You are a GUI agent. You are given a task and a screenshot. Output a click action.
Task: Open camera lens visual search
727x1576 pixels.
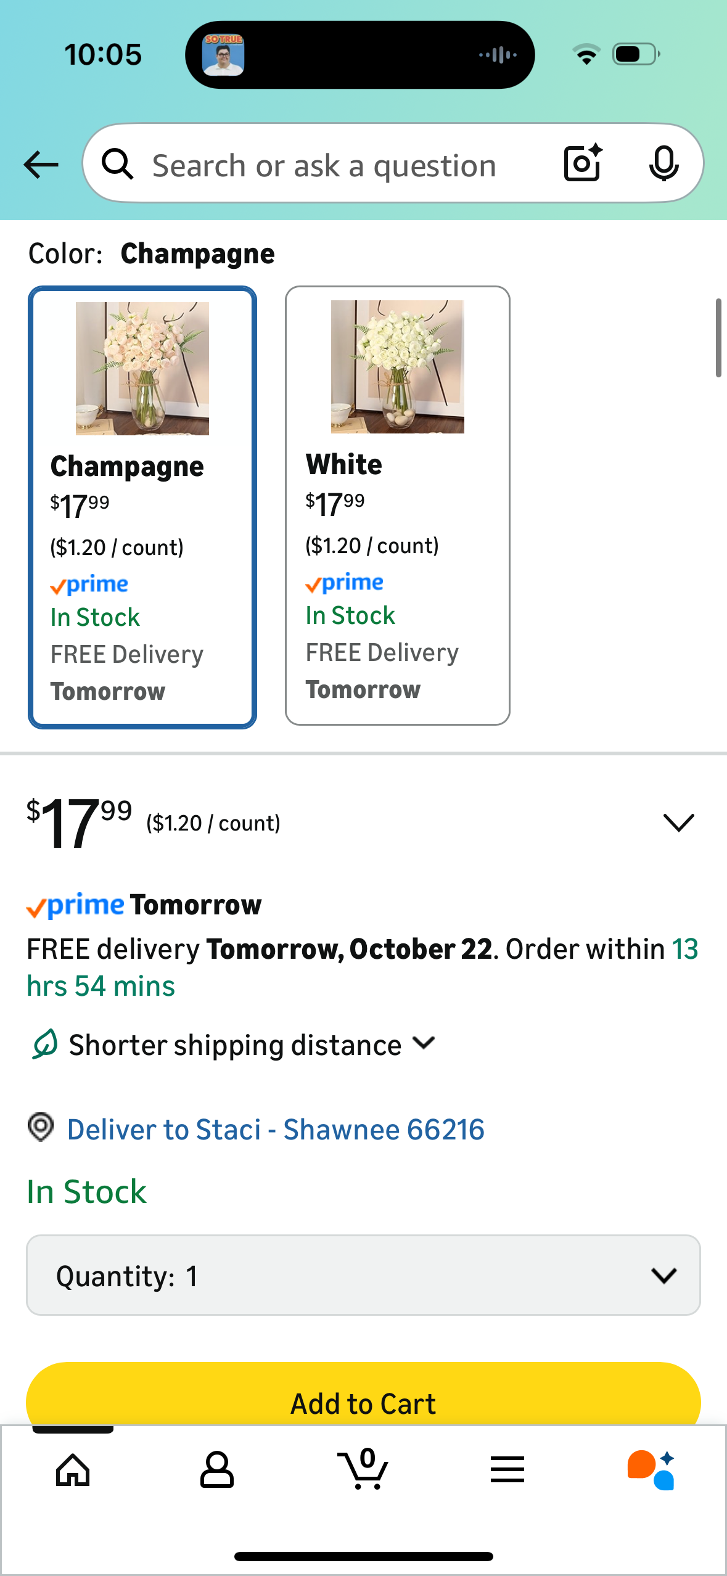tap(582, 163)
